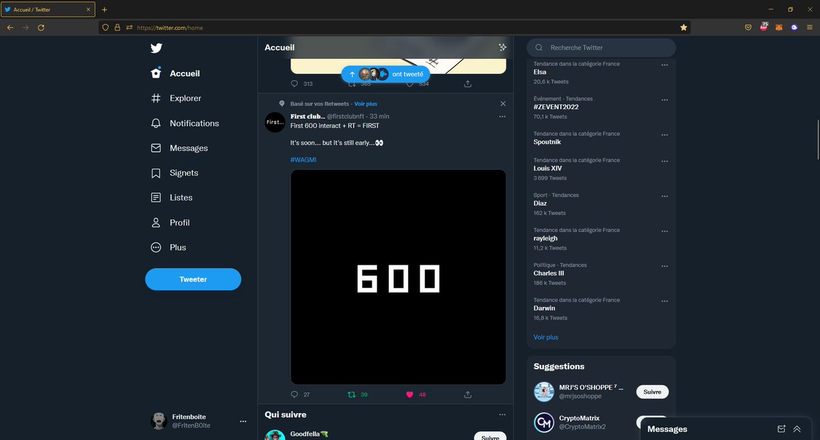Reload the page with refresh button
This screenshot has height=440, width=820.
coord(41,27)
